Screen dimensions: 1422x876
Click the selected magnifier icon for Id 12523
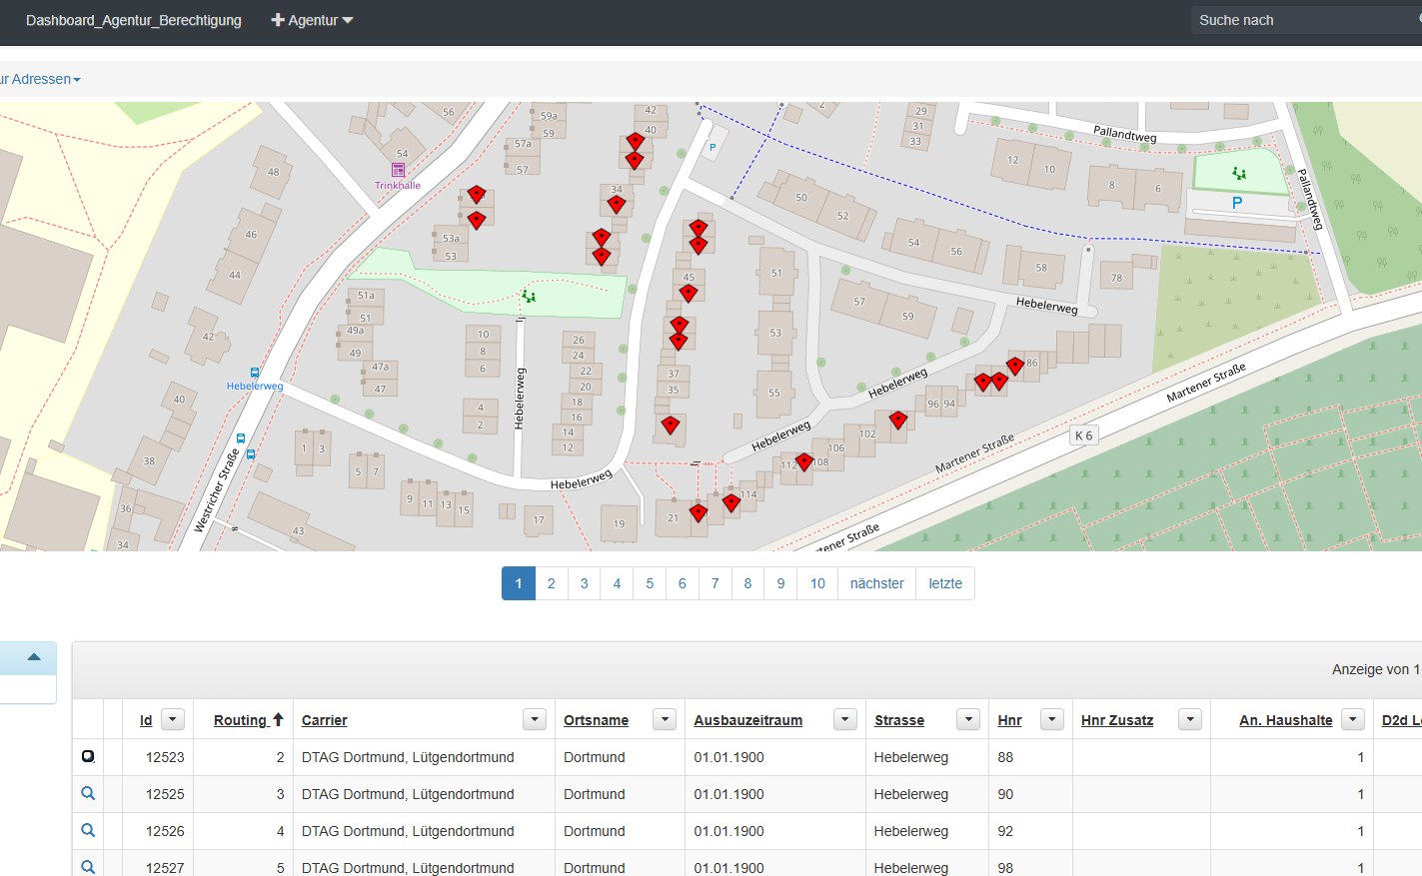(88, 756)
